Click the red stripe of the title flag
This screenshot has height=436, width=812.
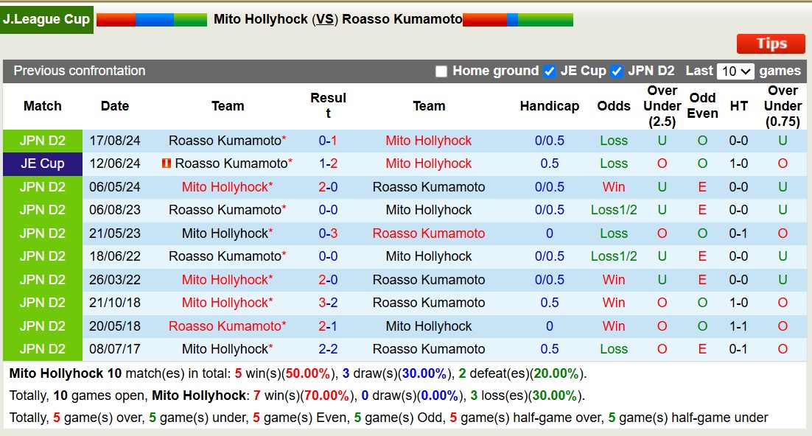116,21
